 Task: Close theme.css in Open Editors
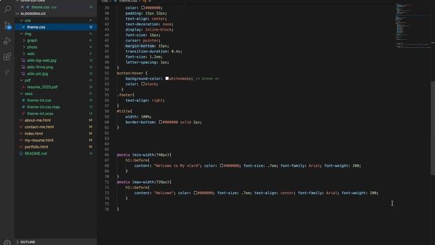(x=22, y=7)
